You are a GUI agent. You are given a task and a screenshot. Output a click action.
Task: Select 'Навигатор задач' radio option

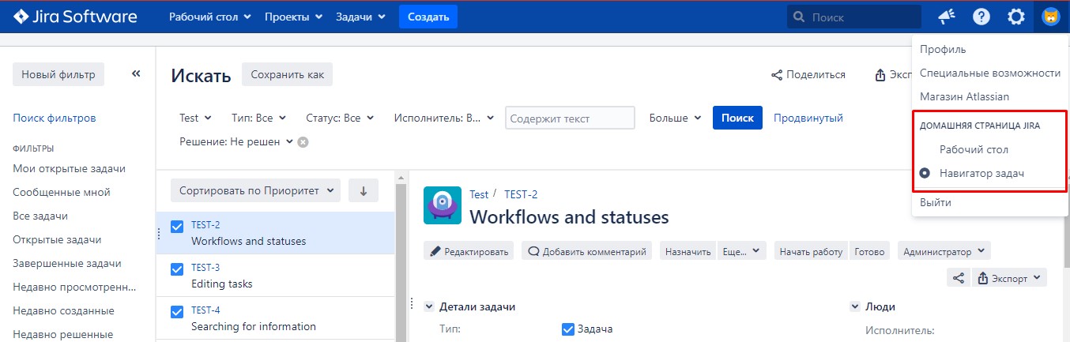point(925,173)
